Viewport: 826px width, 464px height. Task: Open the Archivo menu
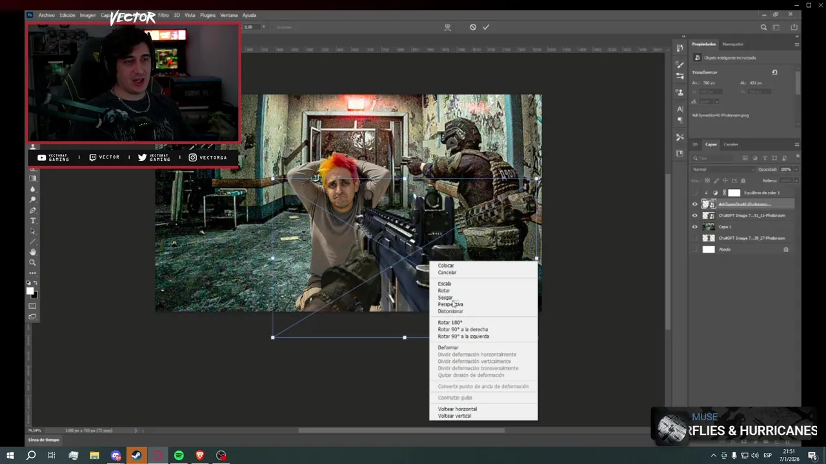point(46,15)
